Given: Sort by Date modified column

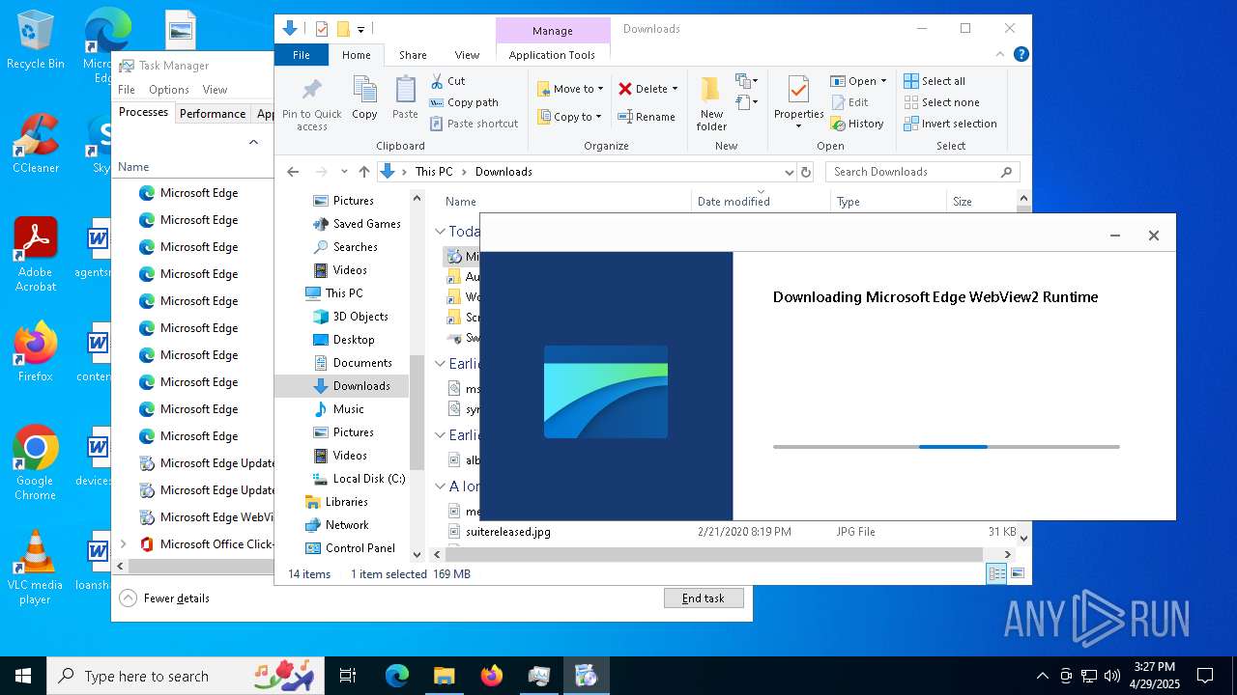Looking at the screenshot, I should (761, 202).
